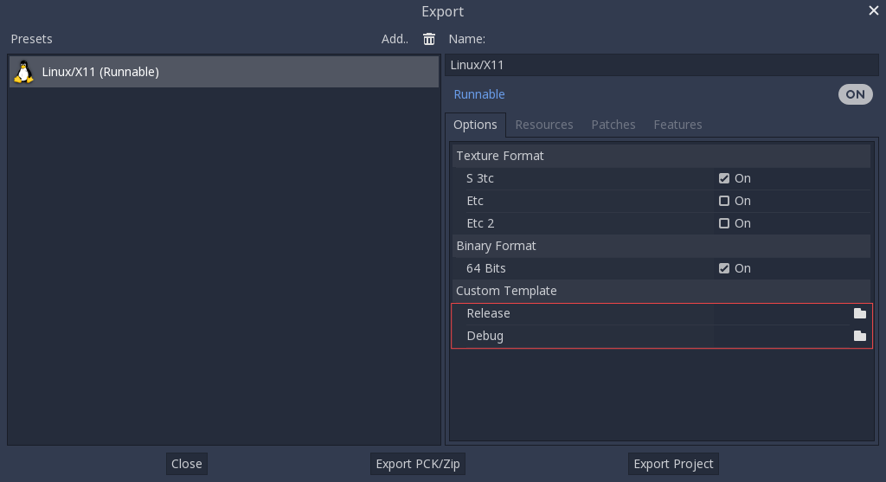Select the Options tab
Image resolution: width=886 pixels, height=482 pixels.
(475, 125)
